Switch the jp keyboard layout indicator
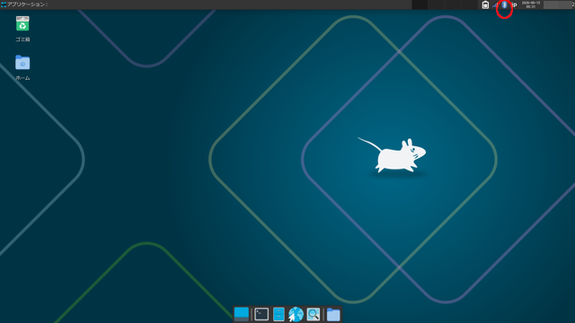The height and width of the screenshot is (323, 575). 514,4
